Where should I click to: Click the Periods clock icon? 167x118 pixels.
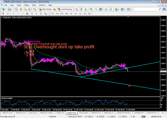tap(122, 9)
